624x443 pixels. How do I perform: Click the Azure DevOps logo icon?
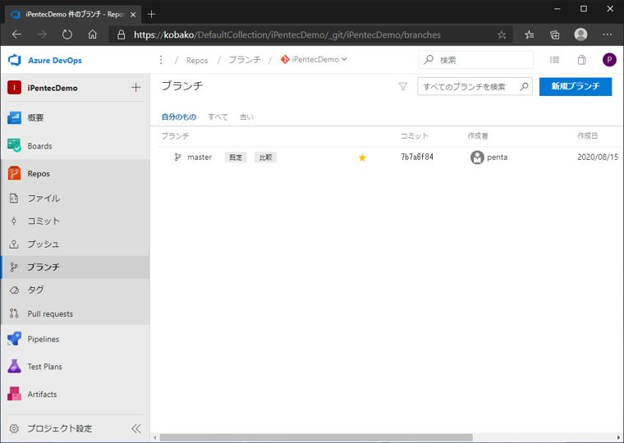pyautogui.click(x=14, y=60)
